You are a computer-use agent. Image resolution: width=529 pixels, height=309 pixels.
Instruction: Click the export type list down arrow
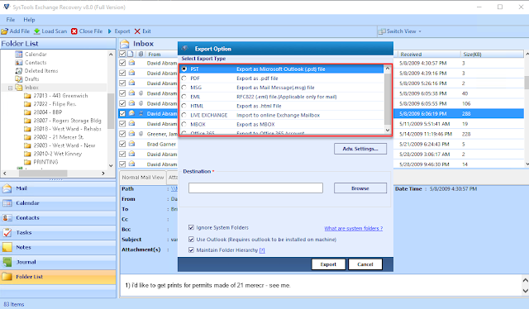pos(388,130)
